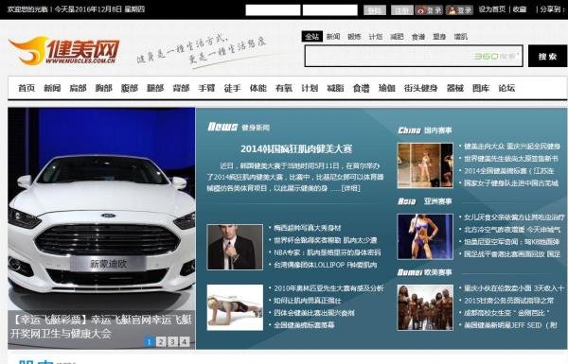The height and width of the screenshot is (364, 568).
Task: Click the plank exercise thumbnail
Action: 235,307
